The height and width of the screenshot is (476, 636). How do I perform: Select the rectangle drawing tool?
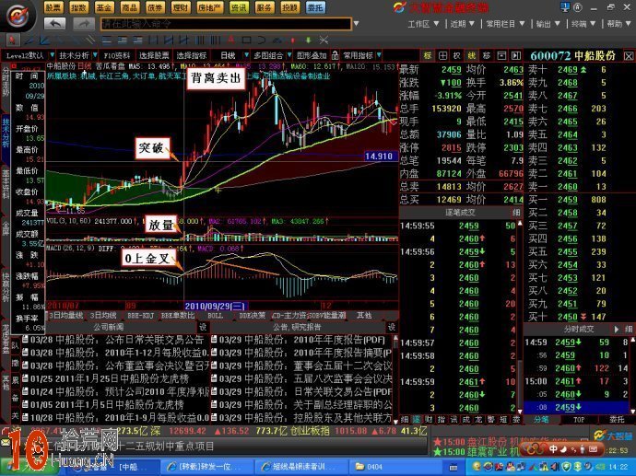coord(246,41)
